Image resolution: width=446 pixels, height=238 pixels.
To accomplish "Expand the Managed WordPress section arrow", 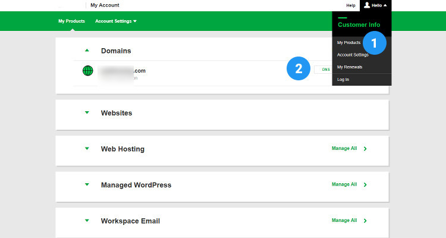I will [87, 184].
